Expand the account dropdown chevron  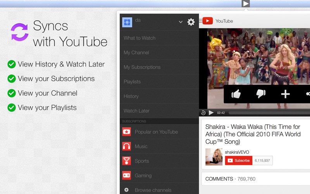[x=181, y=22]
